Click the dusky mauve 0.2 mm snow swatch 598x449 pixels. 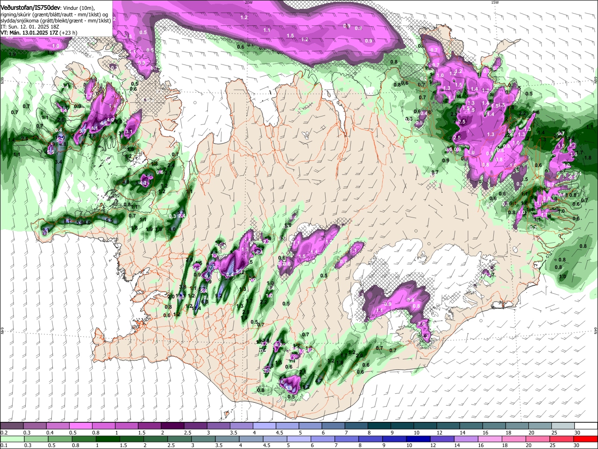(x=12, y=426)
